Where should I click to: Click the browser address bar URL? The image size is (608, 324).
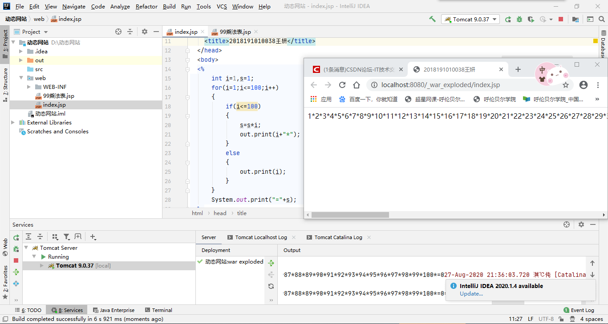[x=441, y=85]
